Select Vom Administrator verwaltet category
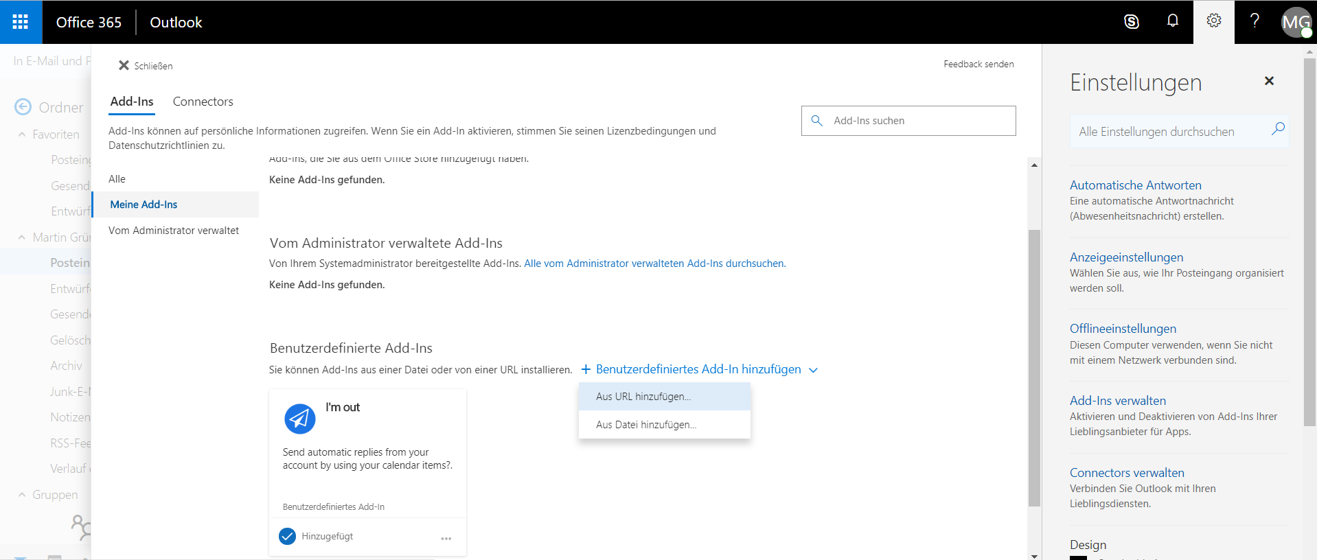Viewport: 1317px width, 560px height. 174,231
